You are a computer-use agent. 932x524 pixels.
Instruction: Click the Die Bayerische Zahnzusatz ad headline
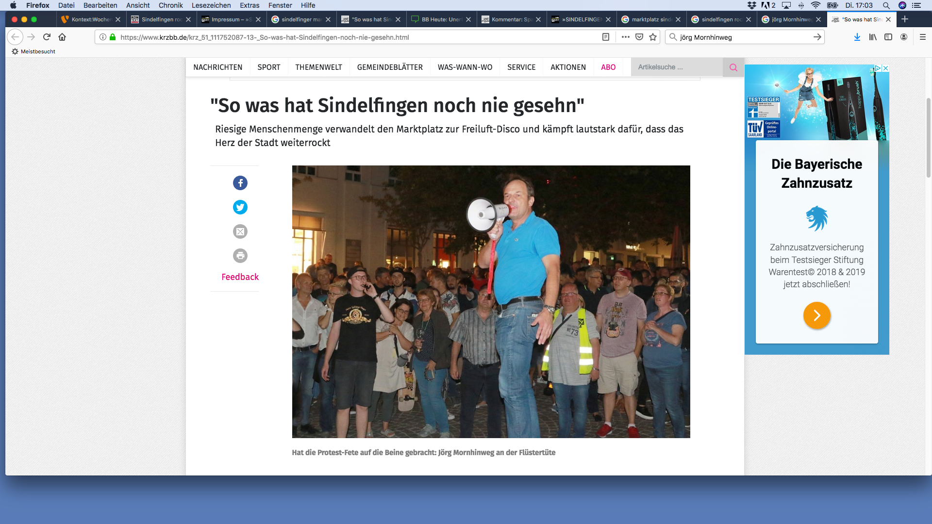point(817,174)
